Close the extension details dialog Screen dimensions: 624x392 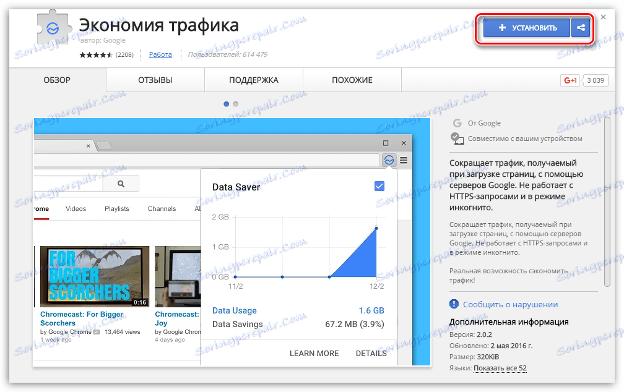coord(604,17)
